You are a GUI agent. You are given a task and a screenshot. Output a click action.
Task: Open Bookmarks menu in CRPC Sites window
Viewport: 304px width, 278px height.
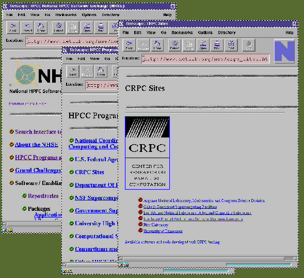(x=182, y=33)
